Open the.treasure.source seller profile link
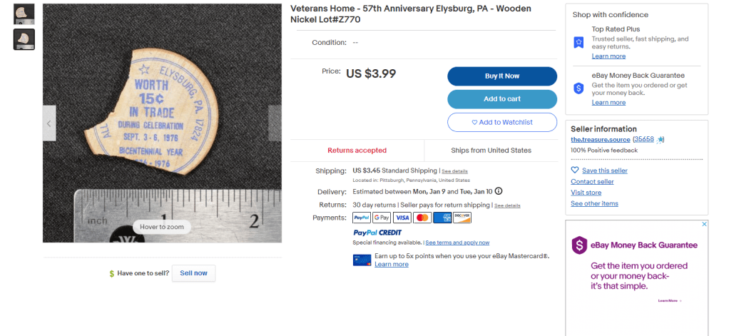The image size is (729, 336). tap(601, 139)
